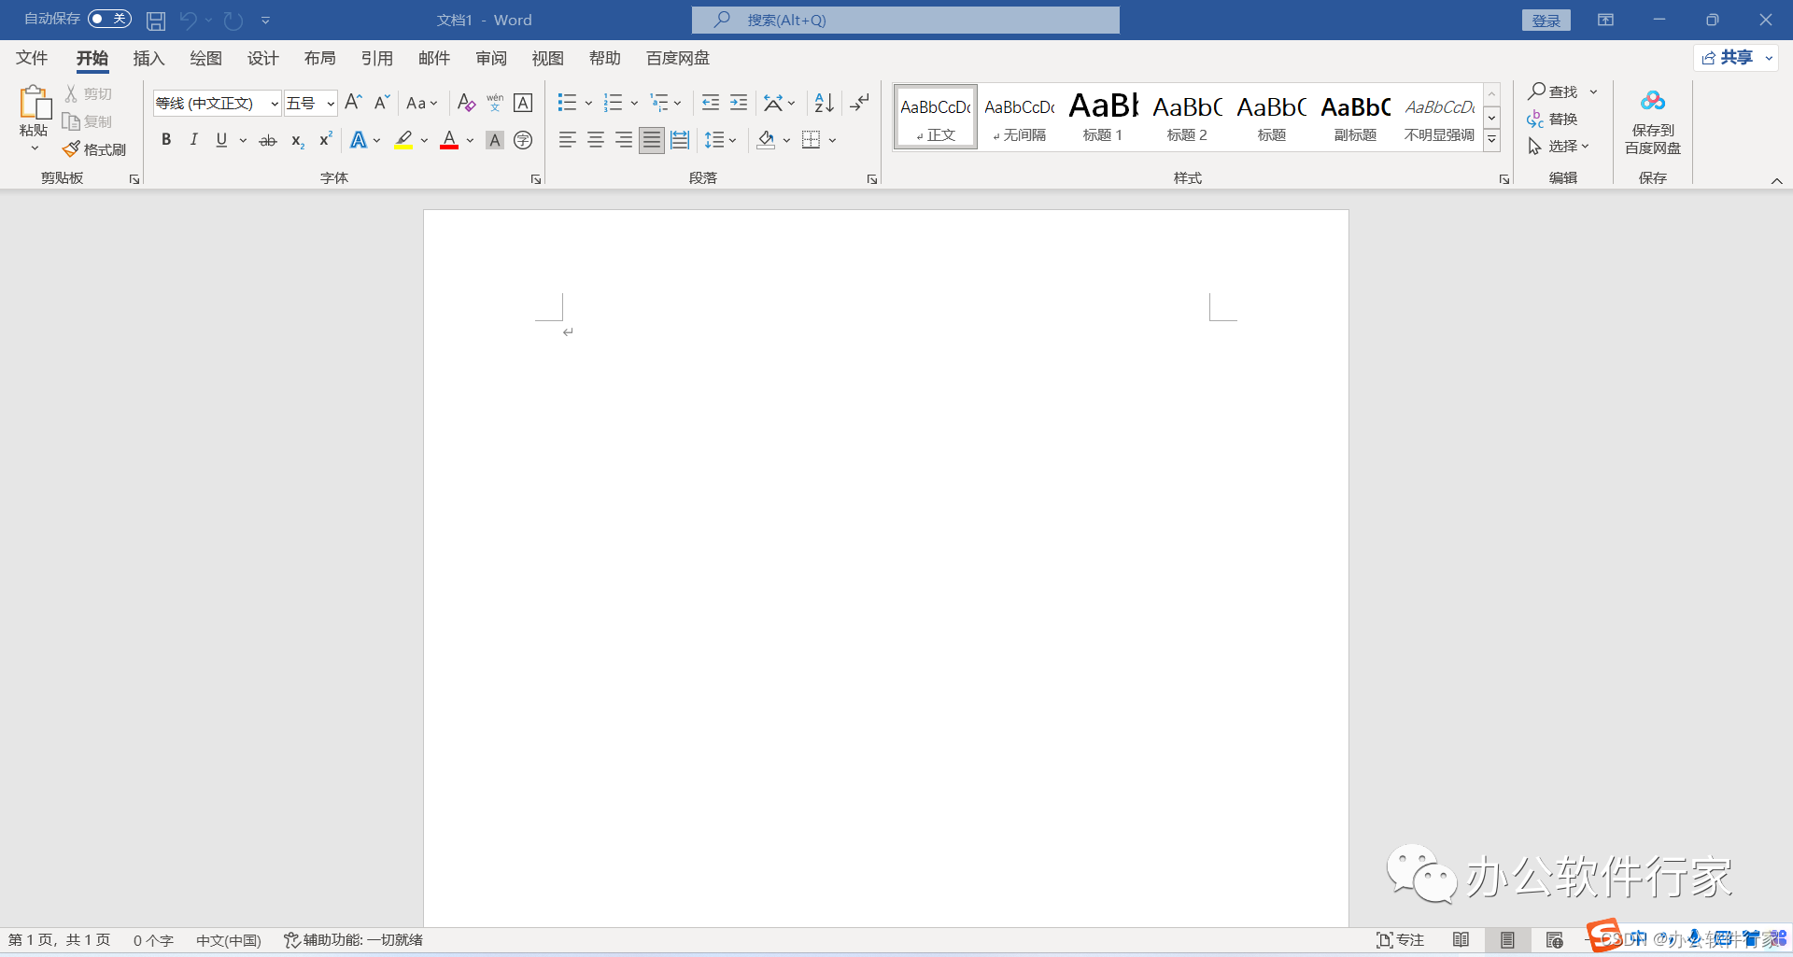This screenshot has height=957, width=1793.
Task: Apply red font color A button
Action: click(449, 140)
